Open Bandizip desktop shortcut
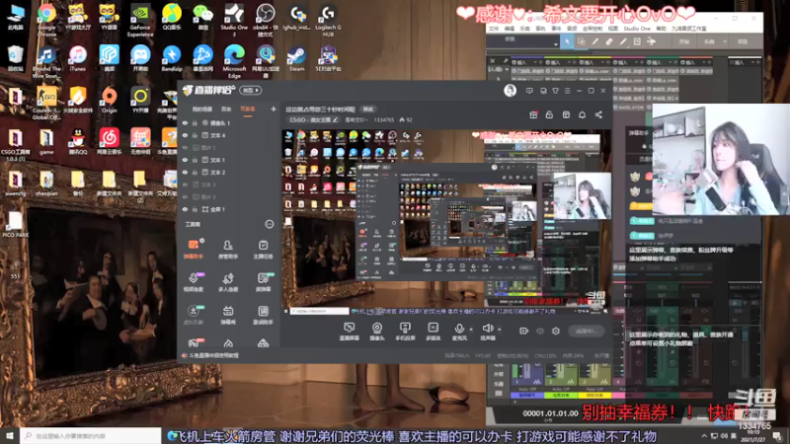The image size is (790, 444). click(171, 59)
